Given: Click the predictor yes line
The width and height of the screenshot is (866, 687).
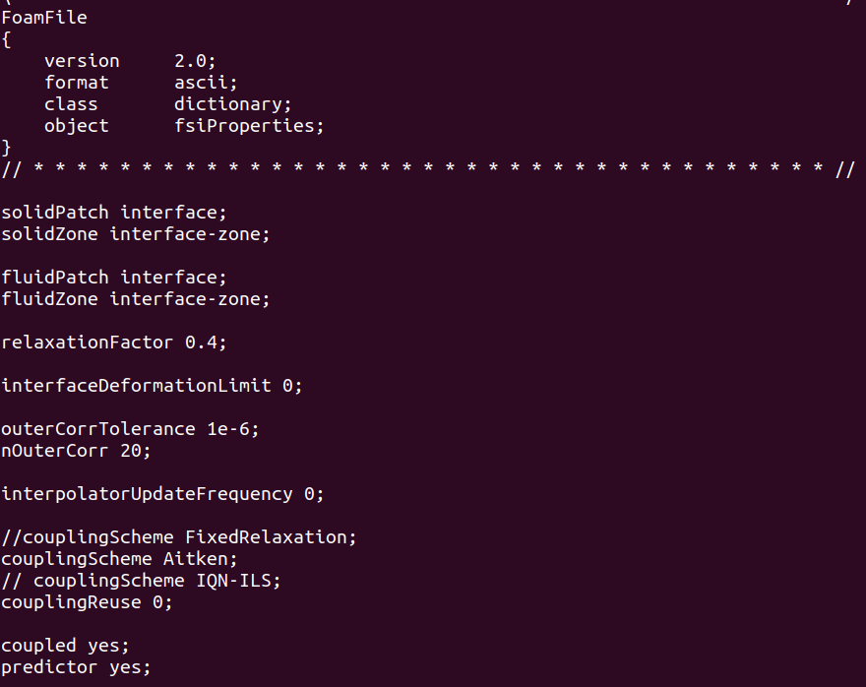Looking at the screenshot, I should tap(76, 667).
